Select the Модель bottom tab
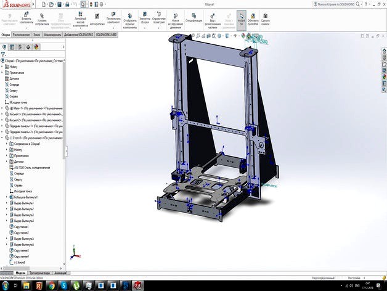Image resolution: width=387 pixels, height=291 pixels. (x=20, y=273)
